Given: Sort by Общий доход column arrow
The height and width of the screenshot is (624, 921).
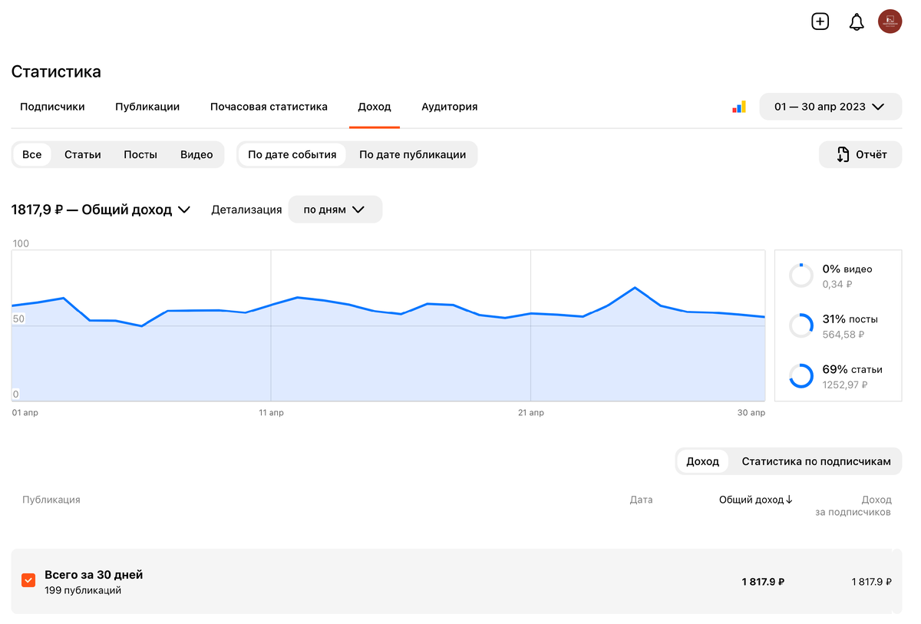Looking at the screenshot, I should 789,500.
